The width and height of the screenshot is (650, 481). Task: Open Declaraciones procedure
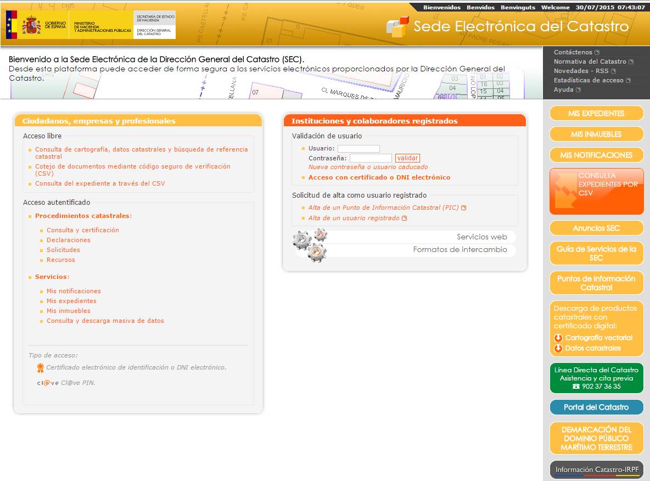(x=69, y=240)
